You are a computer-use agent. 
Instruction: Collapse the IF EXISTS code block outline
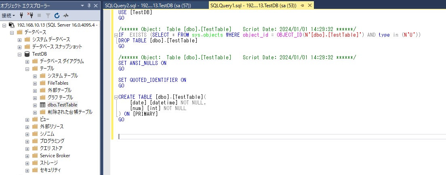(116, 35)
